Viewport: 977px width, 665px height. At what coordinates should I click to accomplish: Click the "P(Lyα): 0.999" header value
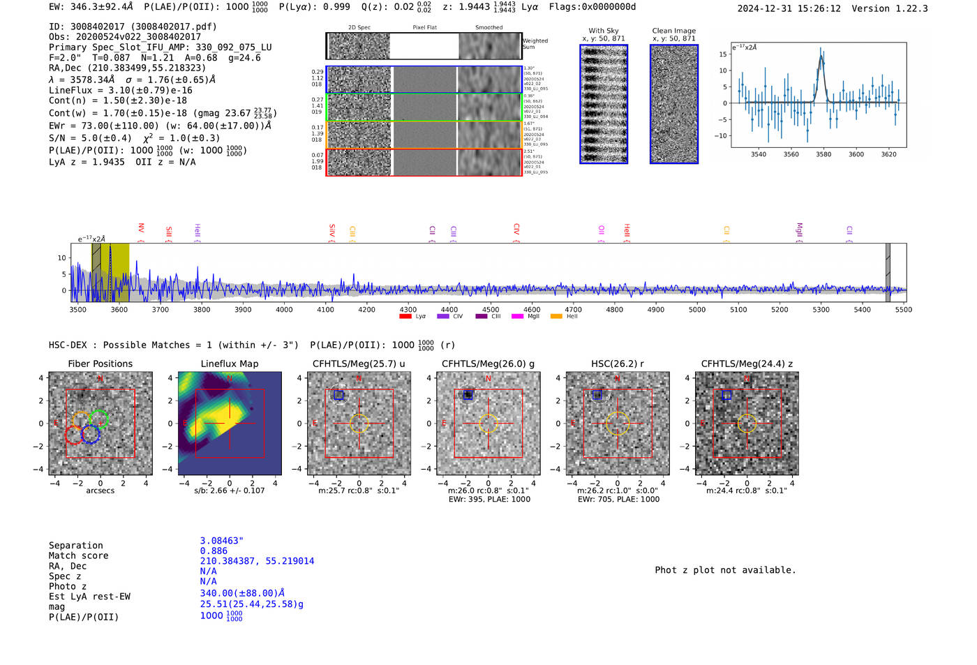315,7
